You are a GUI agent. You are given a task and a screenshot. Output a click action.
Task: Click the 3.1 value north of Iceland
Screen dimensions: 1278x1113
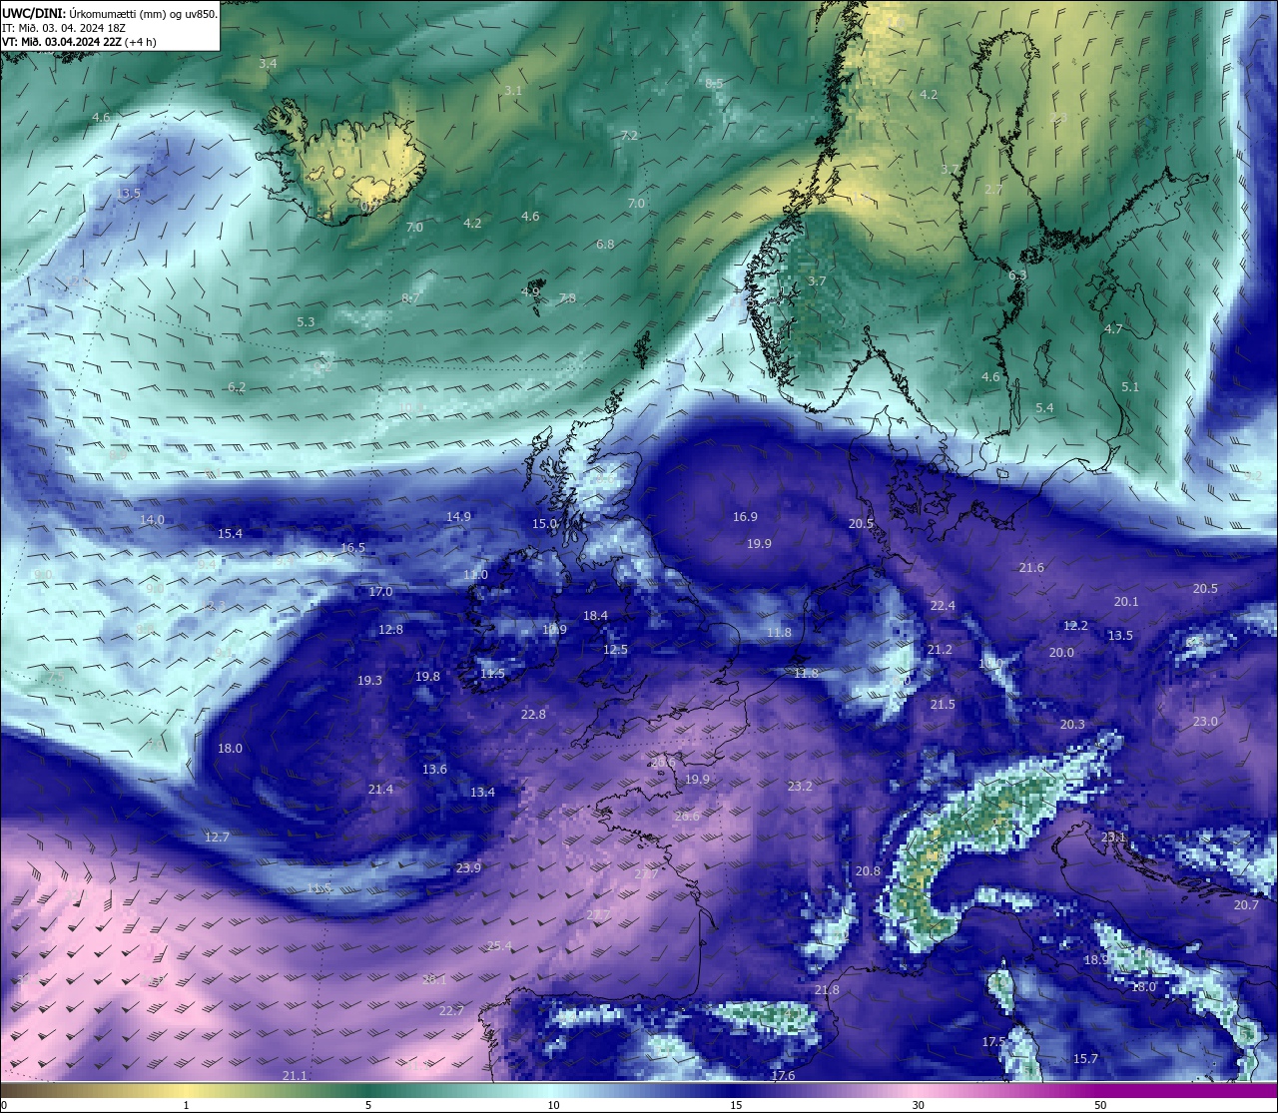[x=513, y=91]
